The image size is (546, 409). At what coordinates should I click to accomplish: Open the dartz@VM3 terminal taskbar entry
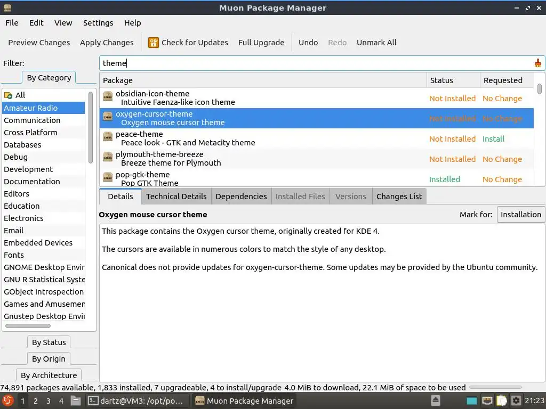(137, 400)
